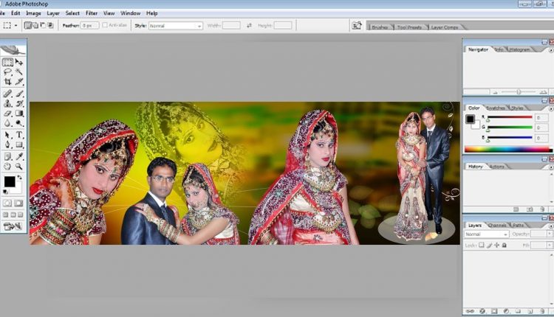
Task: Toggle Lock image pixels brush icon
Action: 489,245
